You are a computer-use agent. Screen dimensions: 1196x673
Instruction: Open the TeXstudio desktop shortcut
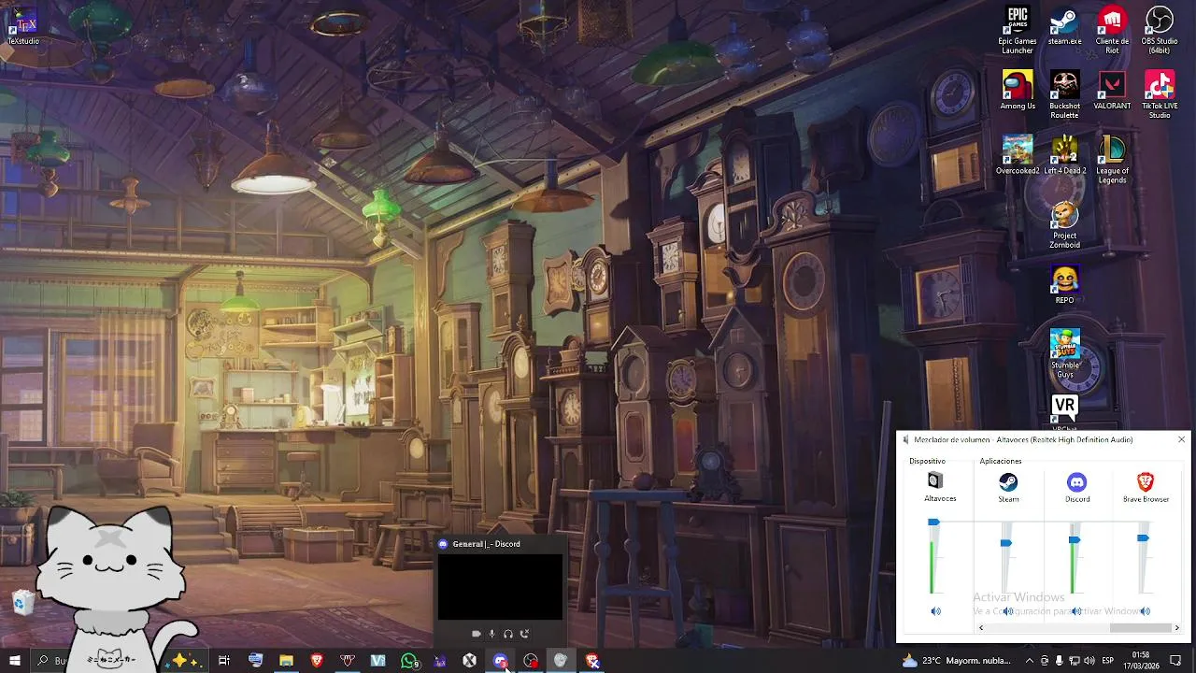[x=23, y=27]
